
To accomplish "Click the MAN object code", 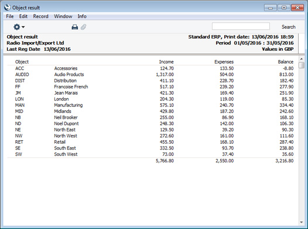I will point(20,105).
